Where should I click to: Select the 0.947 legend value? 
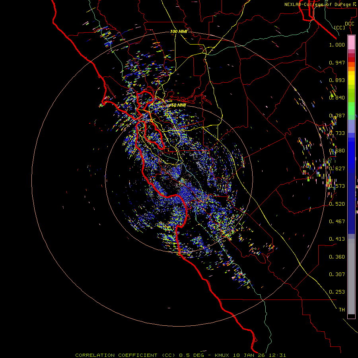click(x=337, y=62)
